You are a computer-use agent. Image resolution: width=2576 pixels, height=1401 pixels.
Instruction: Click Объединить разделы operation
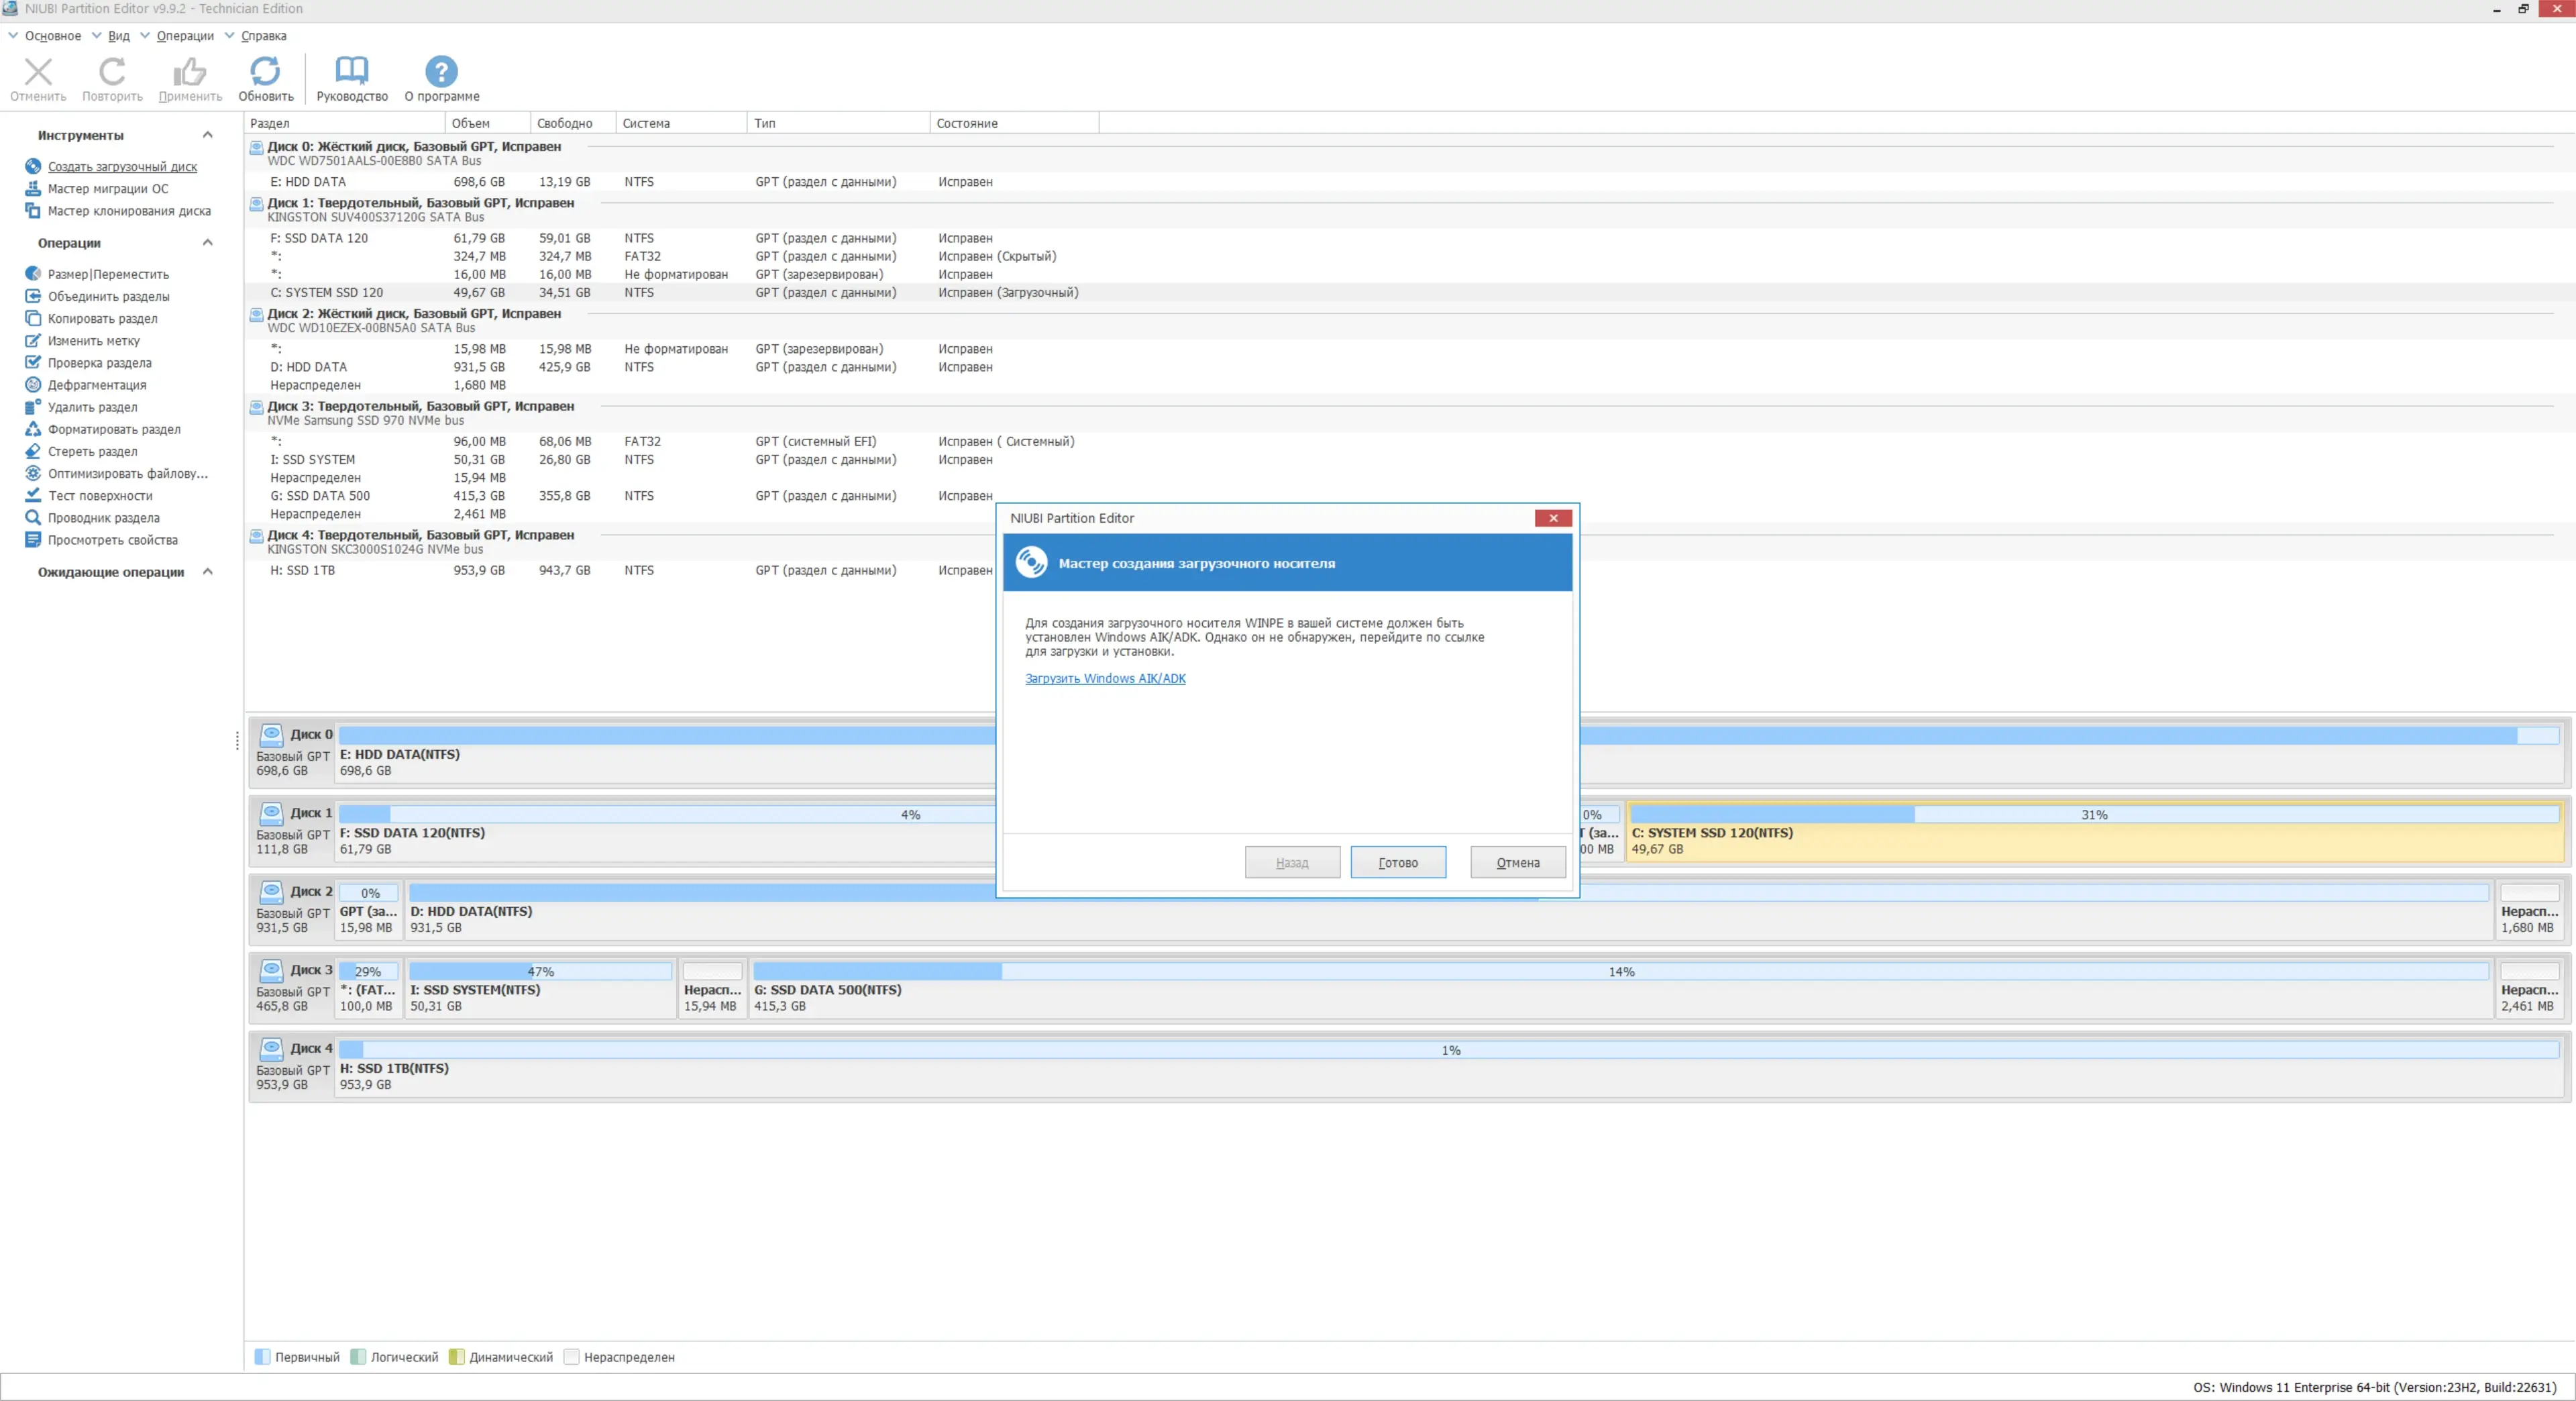tap(108, 296)
